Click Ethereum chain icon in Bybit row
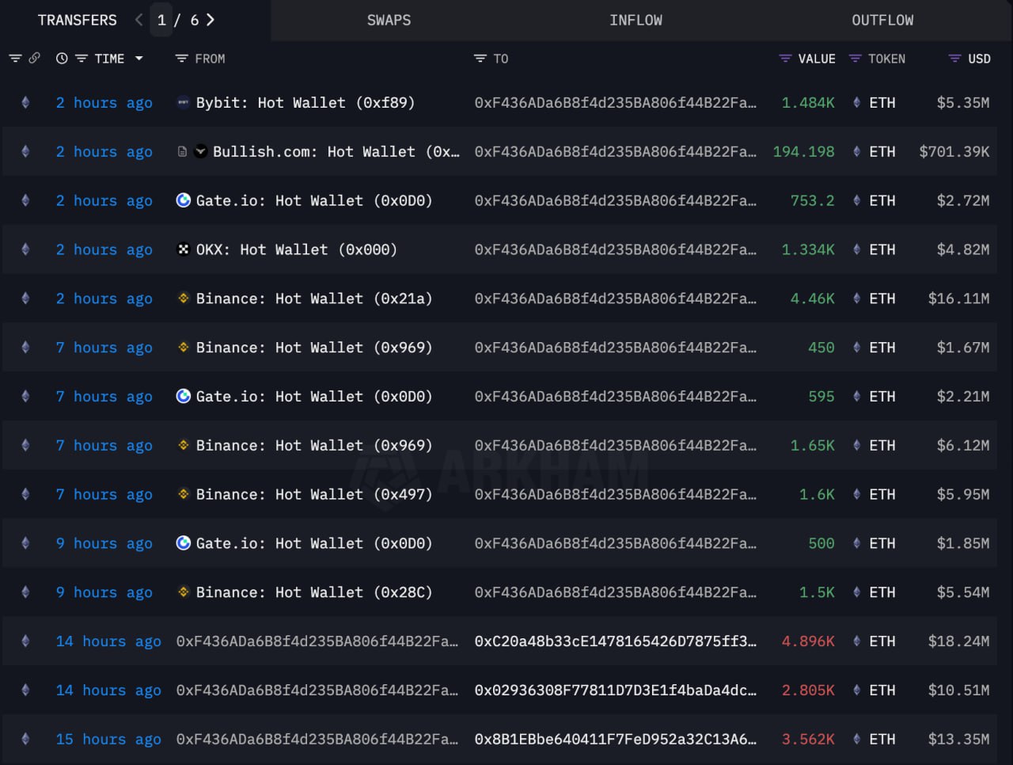This screenshot has width=1013, height=765. 25,102
